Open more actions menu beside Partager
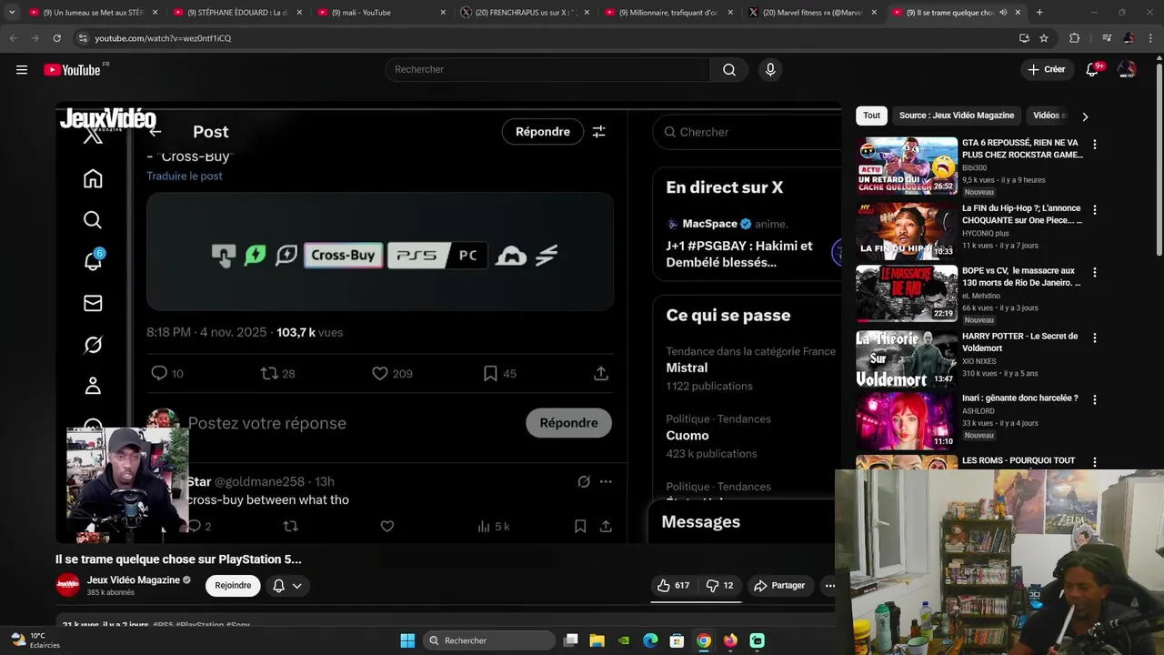1164x655 pixels. pos(829,586)
